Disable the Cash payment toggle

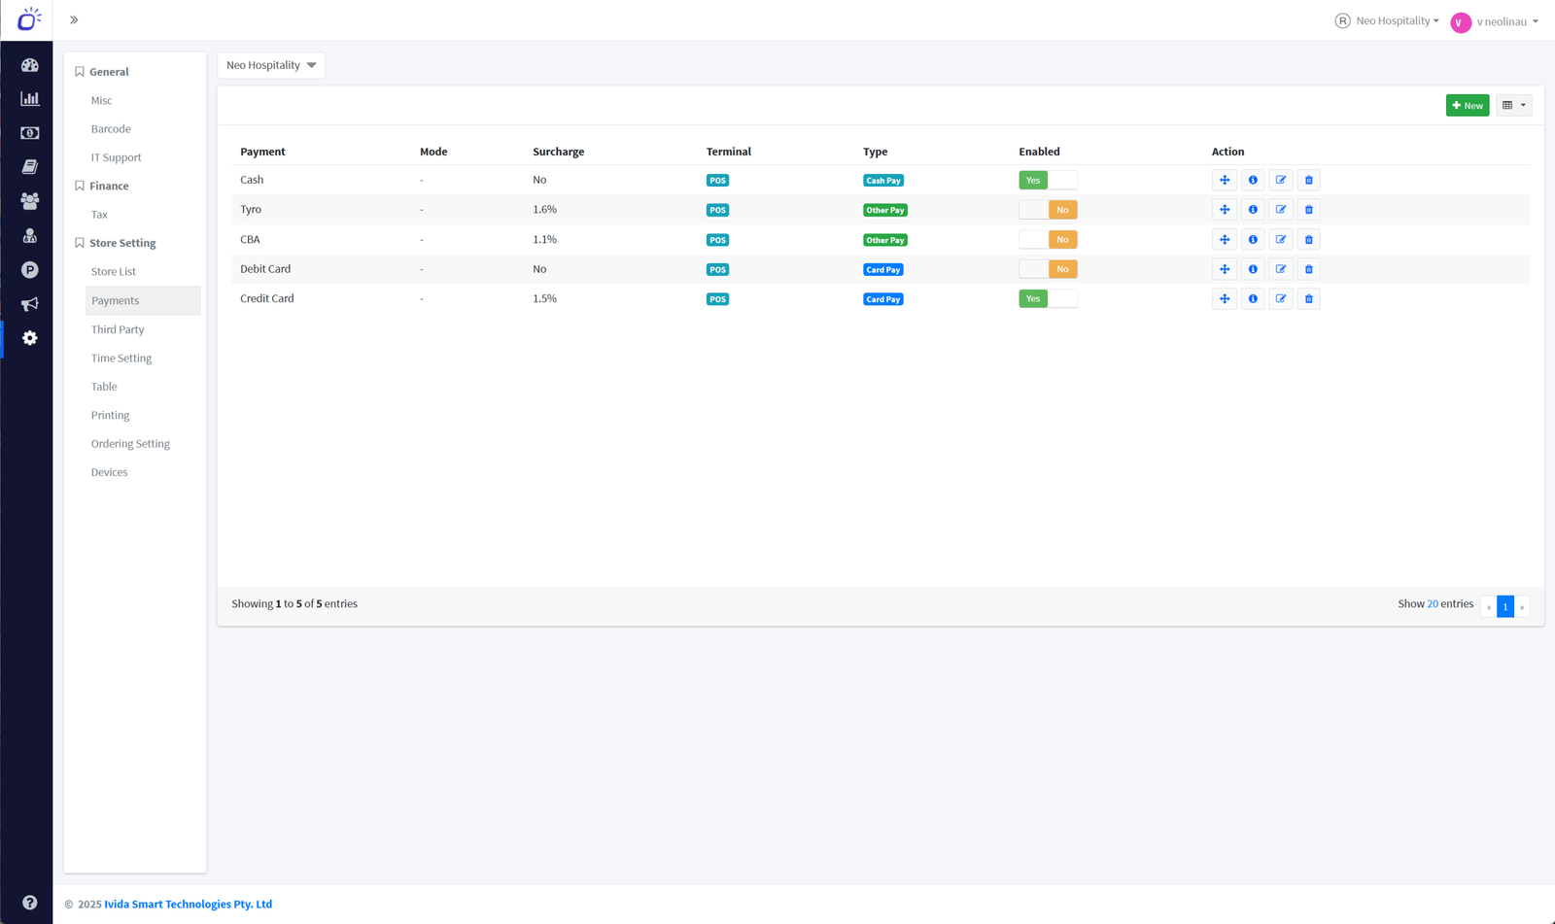pyautogui.click(x=1048, y=180)
